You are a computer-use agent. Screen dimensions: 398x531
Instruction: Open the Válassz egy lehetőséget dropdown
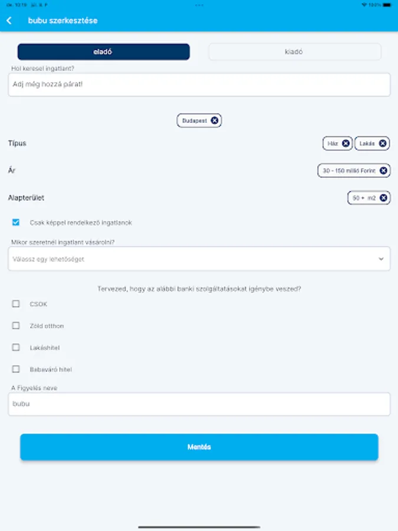click(189, 259)
